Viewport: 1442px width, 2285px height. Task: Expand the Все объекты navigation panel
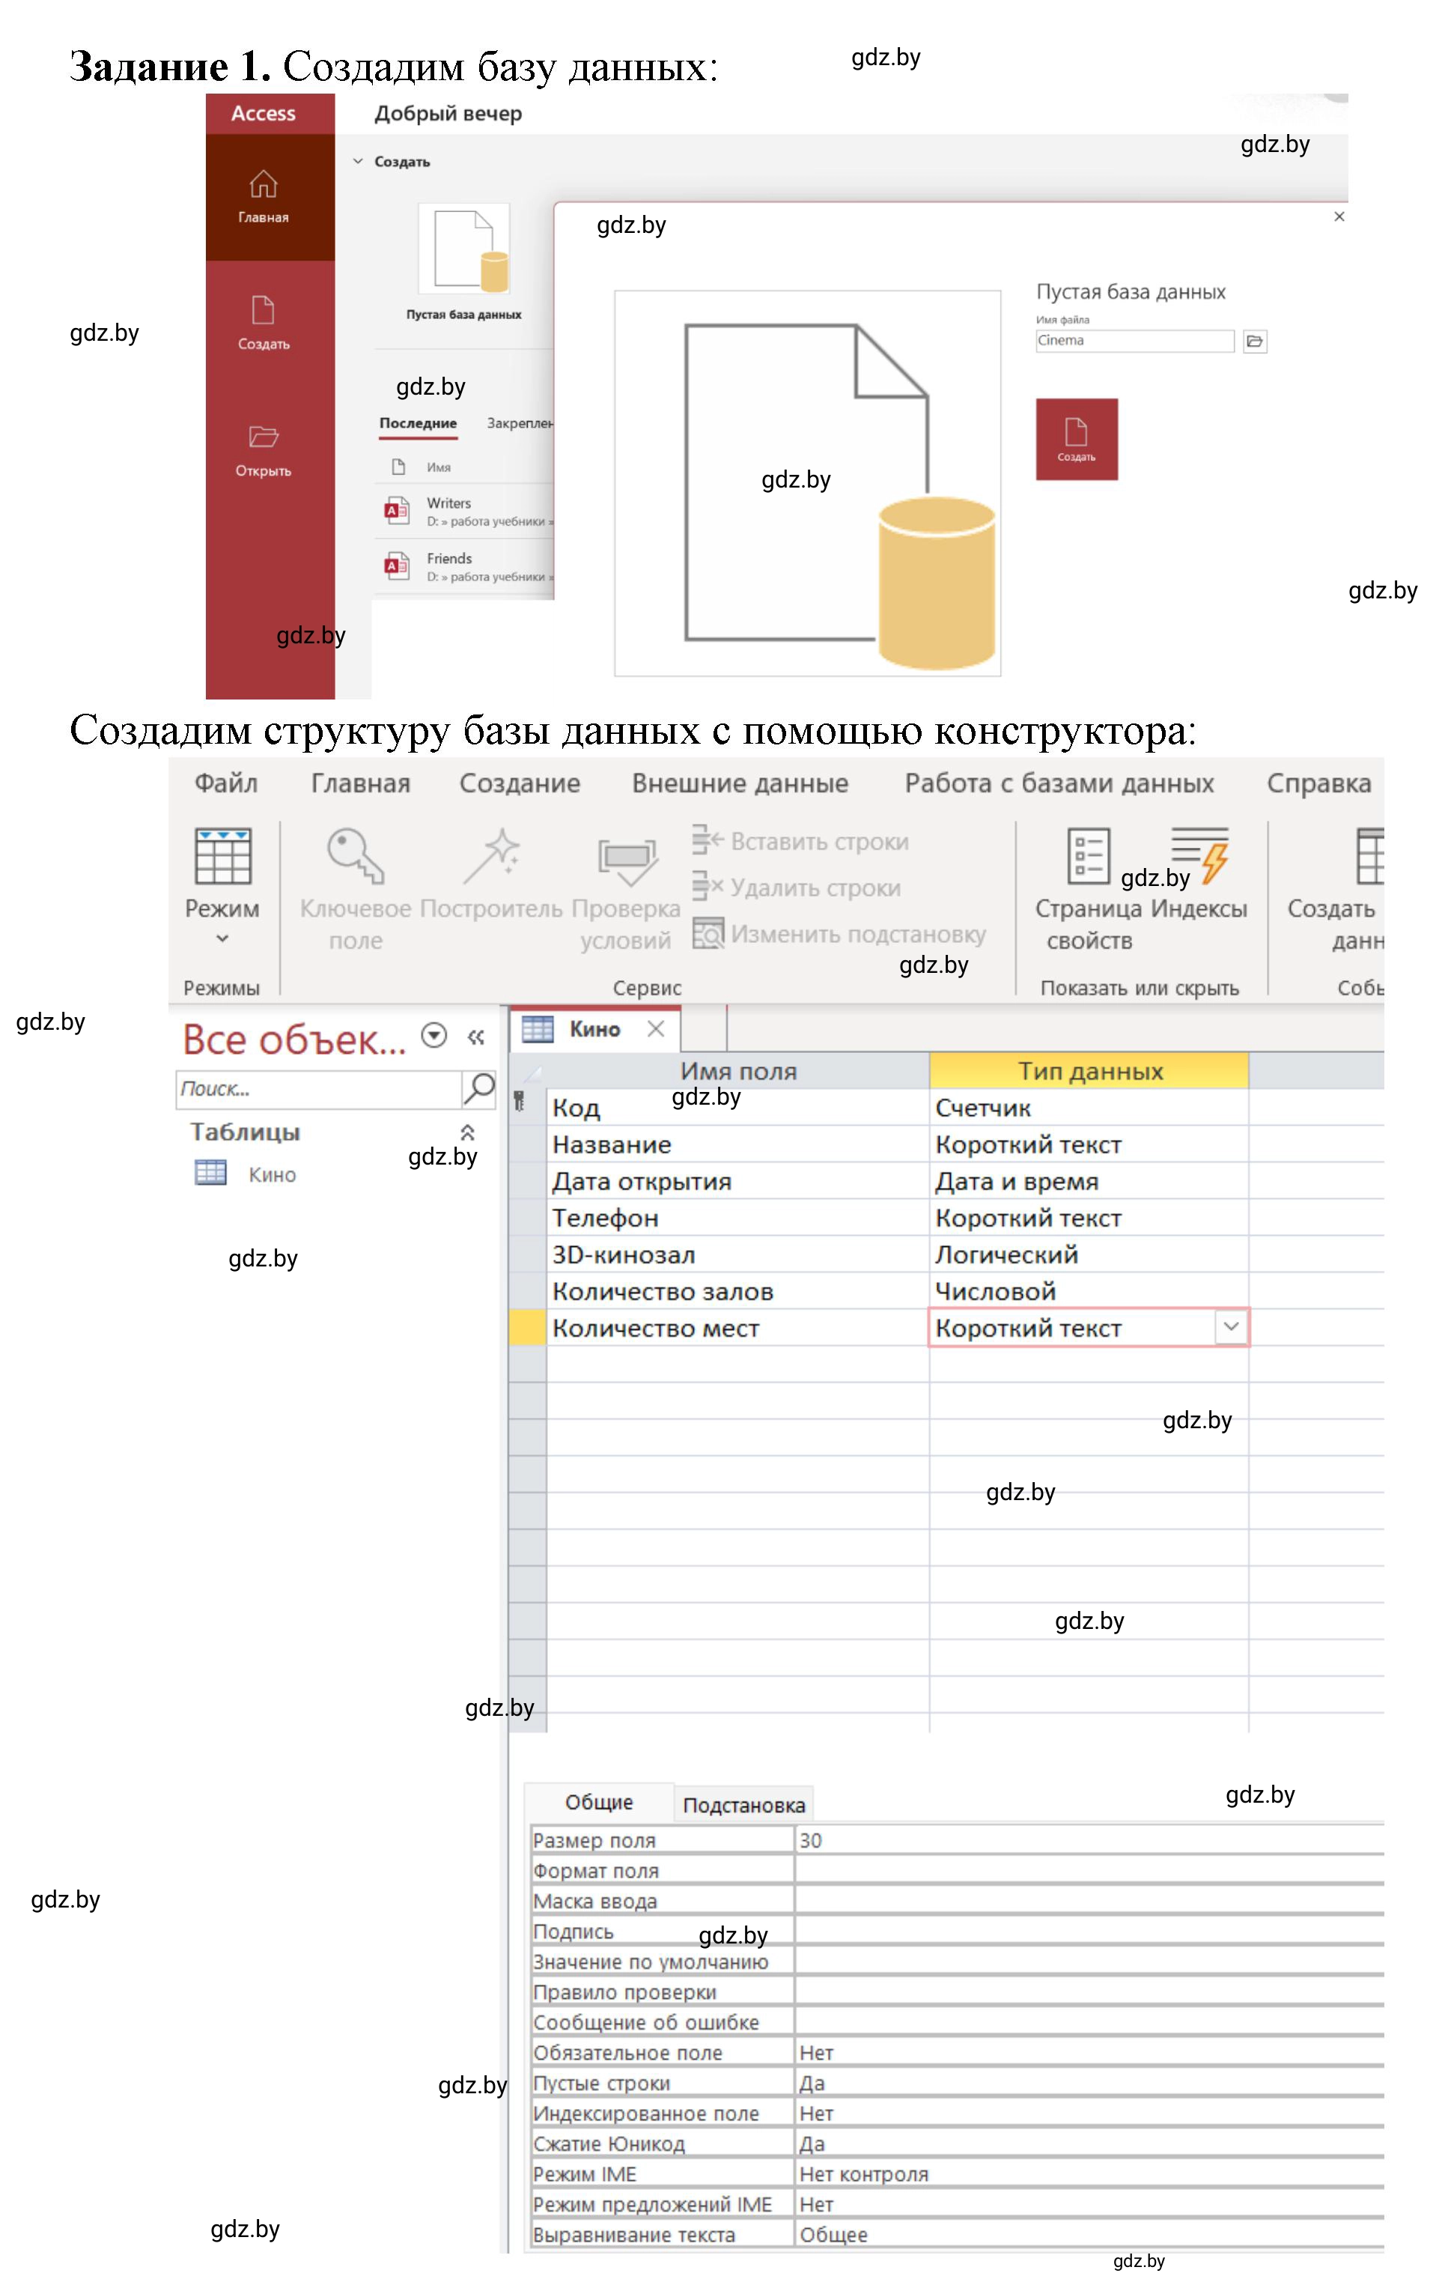click(478, 1042)
